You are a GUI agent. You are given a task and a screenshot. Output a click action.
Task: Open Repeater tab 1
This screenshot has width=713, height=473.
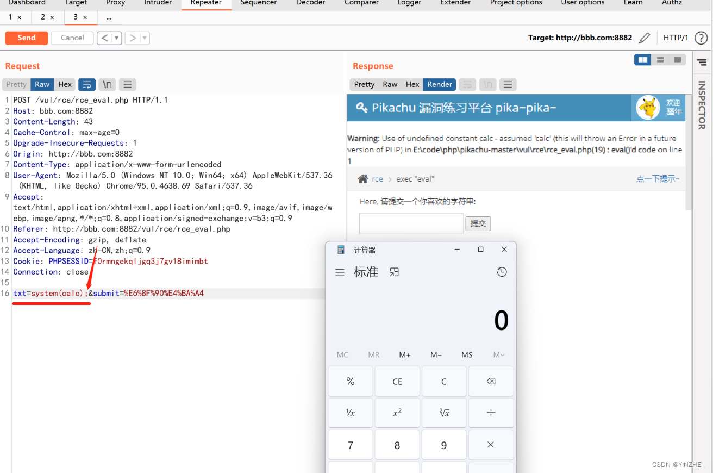[x=10, y=17]
